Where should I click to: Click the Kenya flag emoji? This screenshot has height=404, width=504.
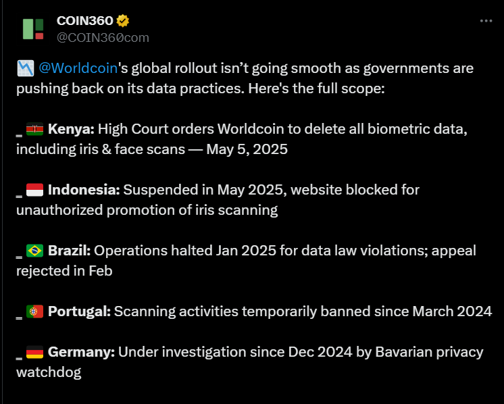[34, 129]
